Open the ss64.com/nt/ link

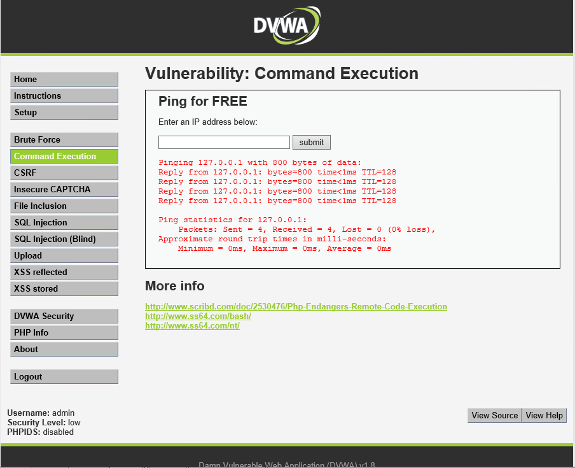[x=193, y=325]
